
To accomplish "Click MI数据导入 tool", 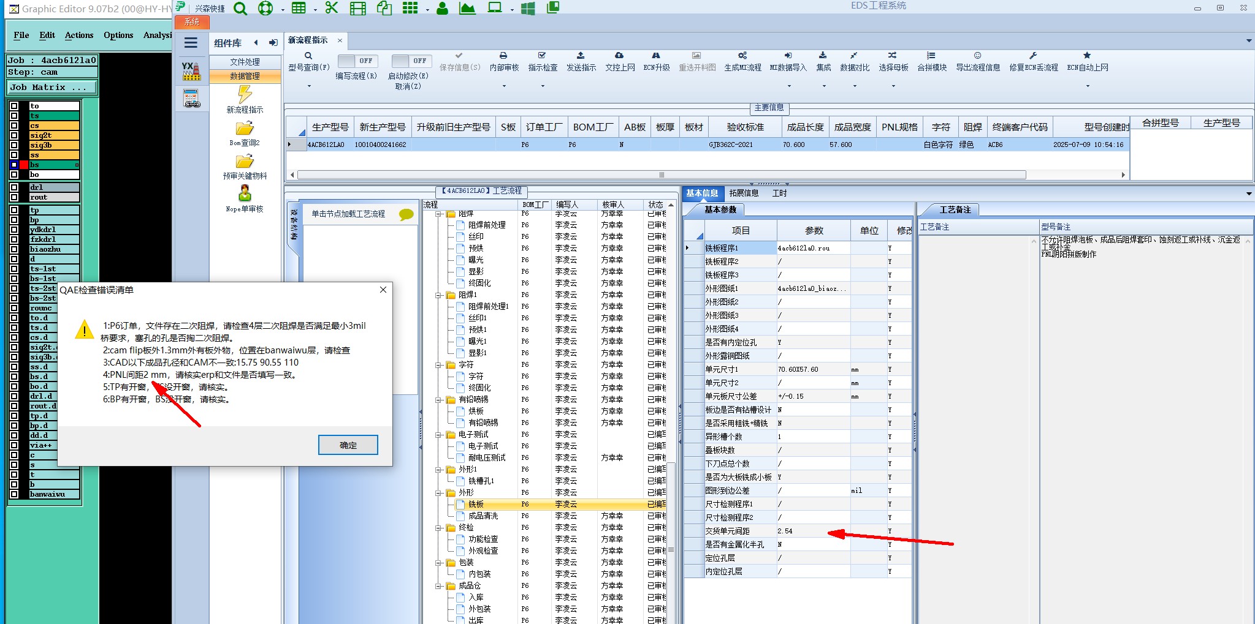I will [788, 61].
